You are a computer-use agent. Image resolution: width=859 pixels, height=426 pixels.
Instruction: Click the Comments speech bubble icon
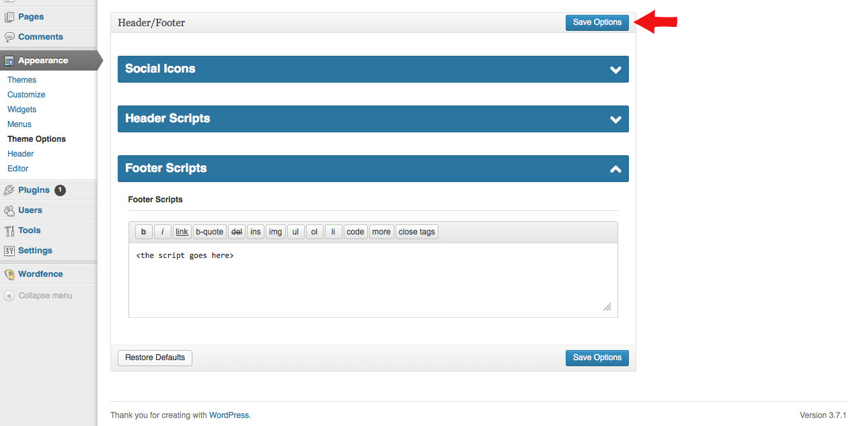coord(9,37)
